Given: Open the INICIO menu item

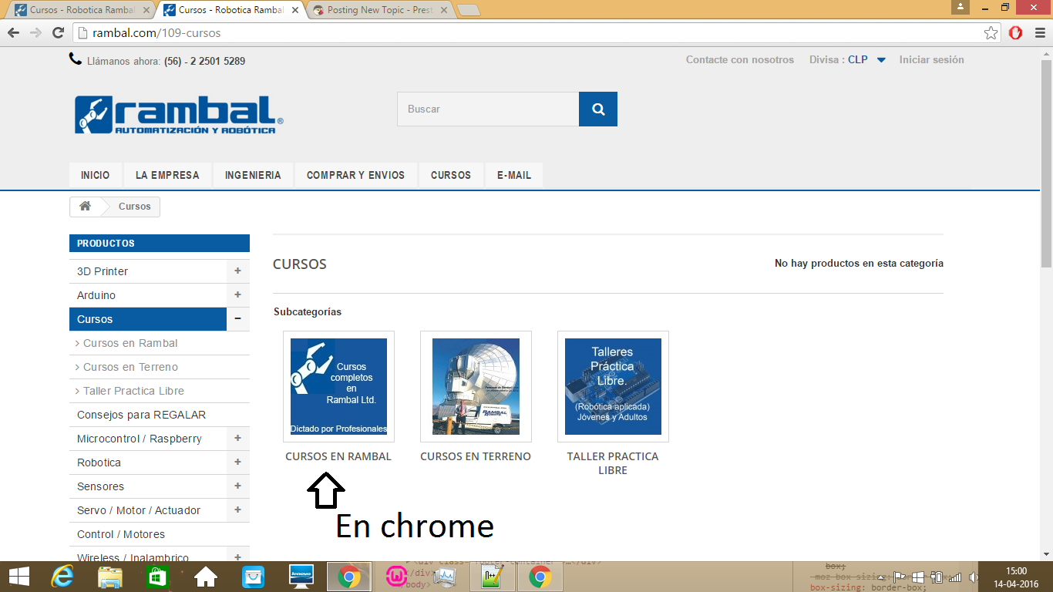Looking at the screenshot, I should [x=96, y=175].
